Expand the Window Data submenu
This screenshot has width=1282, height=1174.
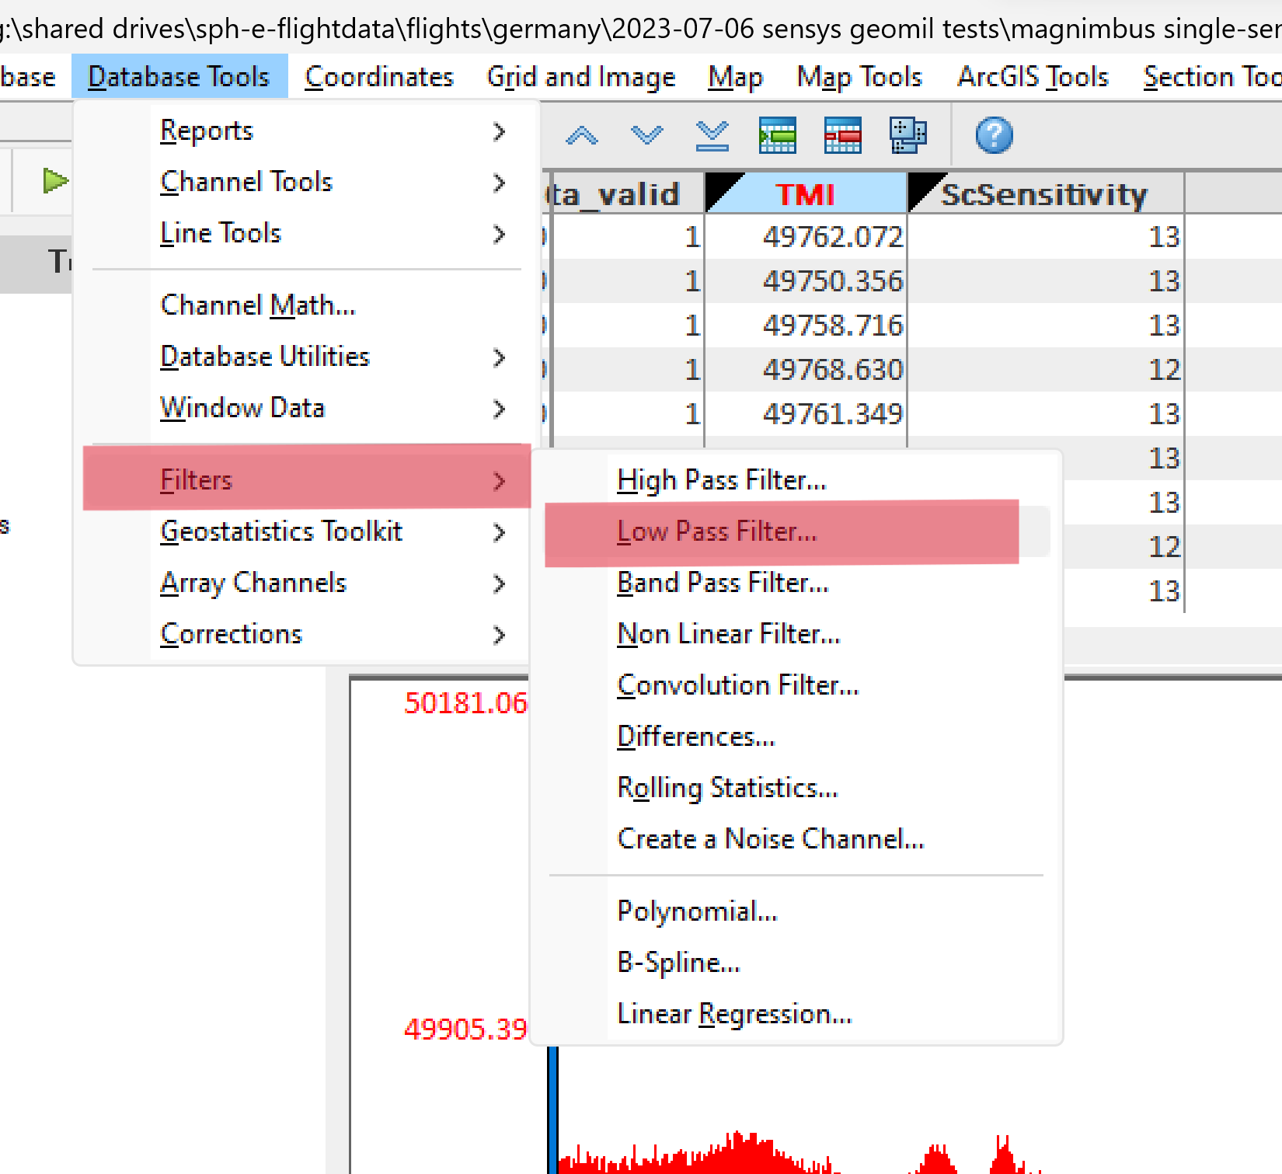[x=242, y=407]
